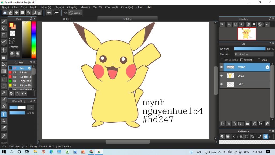Image resolution: width=275 pixels, height=155 pixels.
Task: Click the share/export icon in top toolbar
Action: (x=11, y=13)
